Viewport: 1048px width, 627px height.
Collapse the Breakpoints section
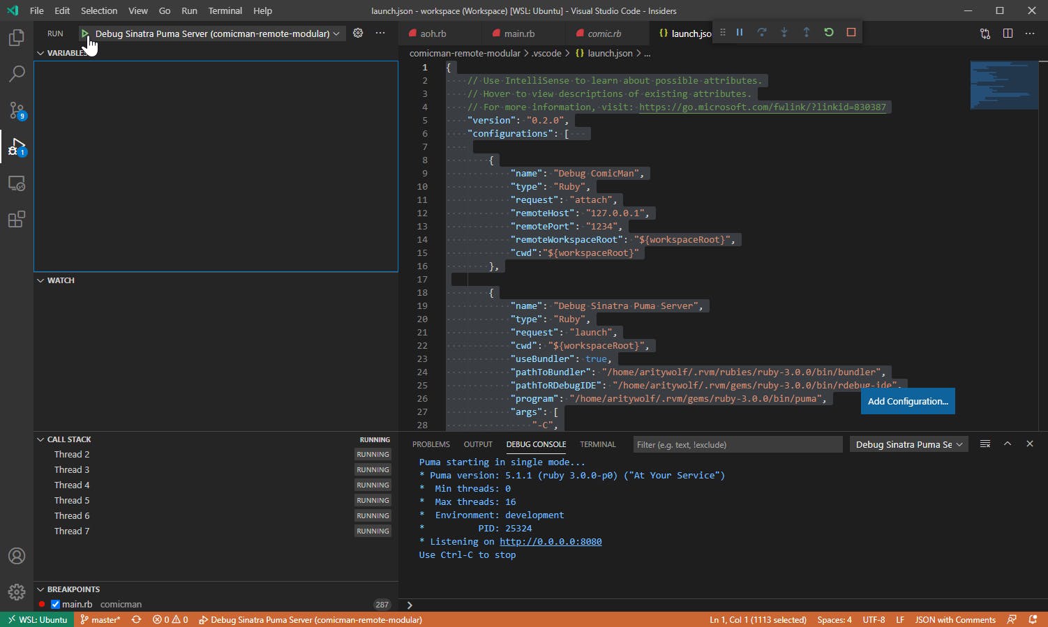tap(40, 589)
